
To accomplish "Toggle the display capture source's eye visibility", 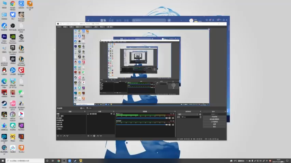I will 111,114.
